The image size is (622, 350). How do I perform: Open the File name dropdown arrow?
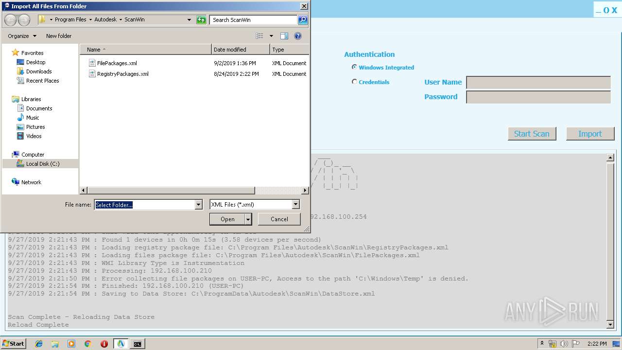click(198, 205)
